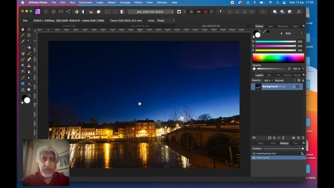The width and height of the screenshot is (334, 188).
Task: Toggle the red snapping magnet
Action: (x=206, y=11)
